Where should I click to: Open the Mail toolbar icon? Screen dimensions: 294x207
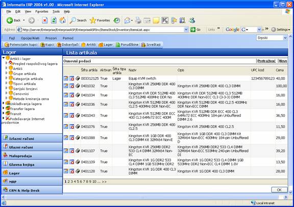(x=128, y=20)
